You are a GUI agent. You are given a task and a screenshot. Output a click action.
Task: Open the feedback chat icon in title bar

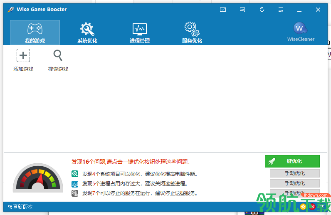[242, 10]
